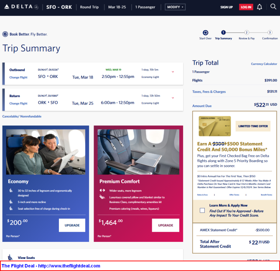The width and height of the screenshot is (280, 271).
Task: Click the seat selection feature icon
Action: click(x=11, y=208)
